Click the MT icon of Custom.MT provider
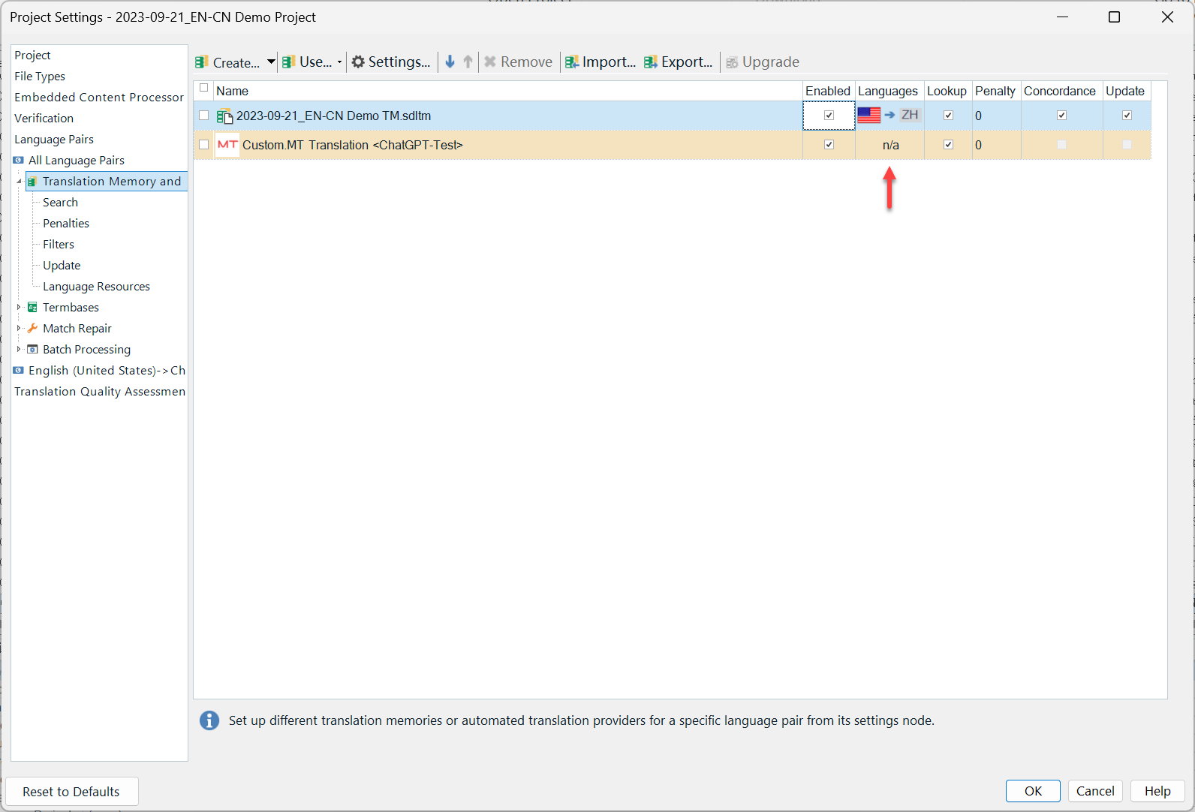Viewport: 1195px width, 812px height. pyautogui.click(x=227, y=145)
